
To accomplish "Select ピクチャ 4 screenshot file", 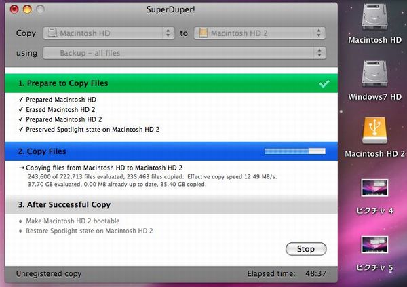I will pos(374,188).
